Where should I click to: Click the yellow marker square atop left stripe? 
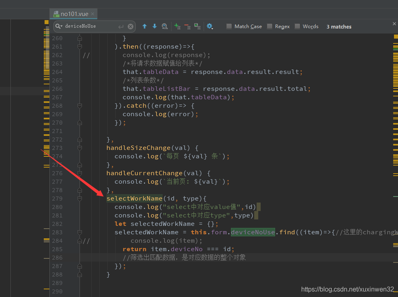click(x=47, y=22)
